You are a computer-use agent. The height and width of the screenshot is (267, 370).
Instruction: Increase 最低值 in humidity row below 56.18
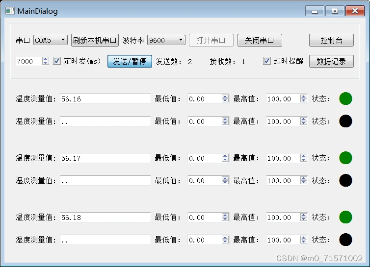[x=225, y=238]
